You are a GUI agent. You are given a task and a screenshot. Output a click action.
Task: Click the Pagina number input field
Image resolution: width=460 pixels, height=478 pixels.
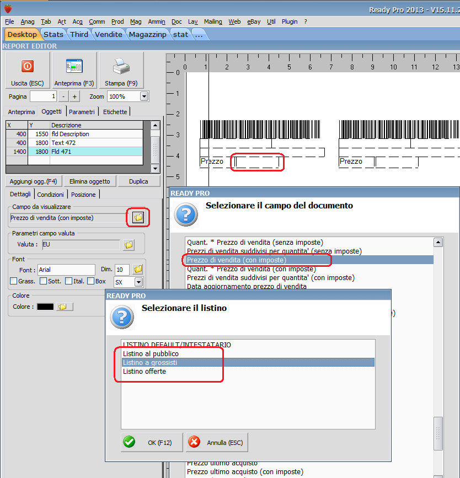point(43,96)
